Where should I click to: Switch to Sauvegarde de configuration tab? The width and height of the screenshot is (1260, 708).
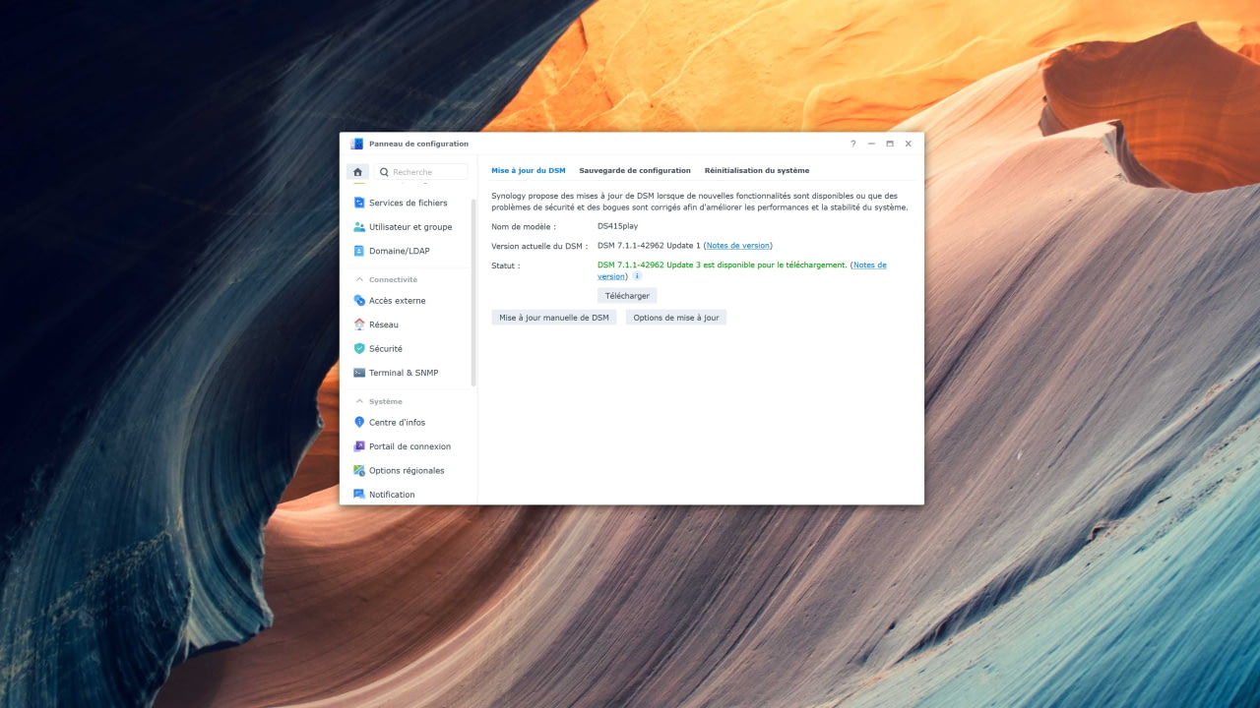tap(635, 171)
